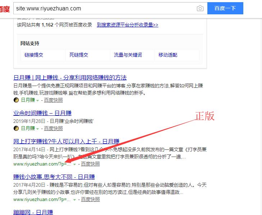Click green 日月赚 source name under first result
This screenshot has height=215, width=262.
pyautogui.click(x=28, y=100)
